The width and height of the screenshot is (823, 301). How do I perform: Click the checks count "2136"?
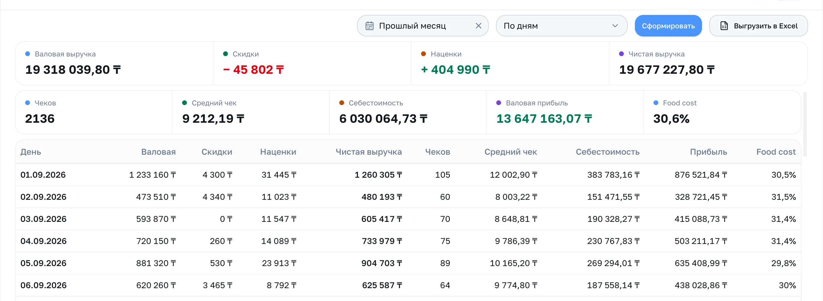pos(40,119)
